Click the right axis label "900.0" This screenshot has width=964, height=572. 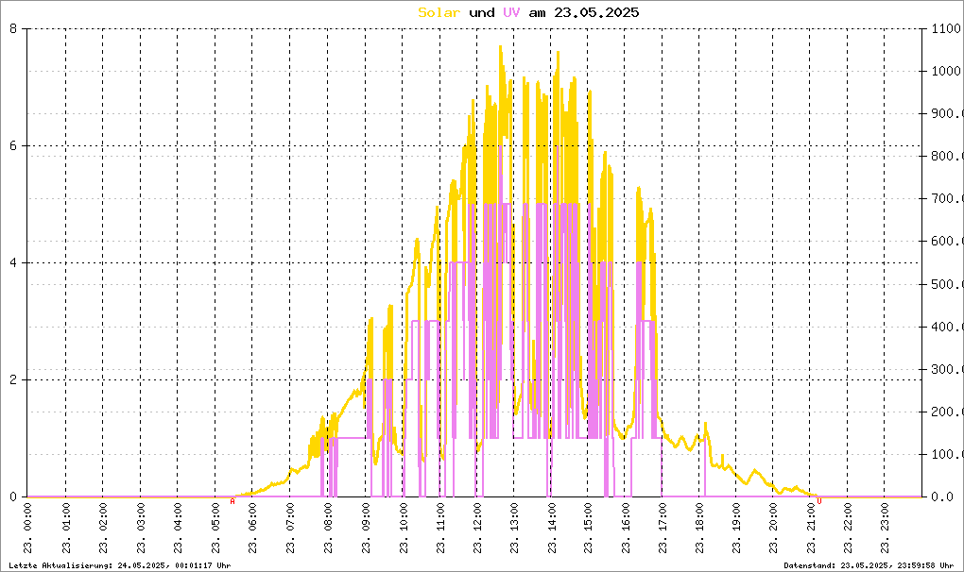(x=947, y=113)
